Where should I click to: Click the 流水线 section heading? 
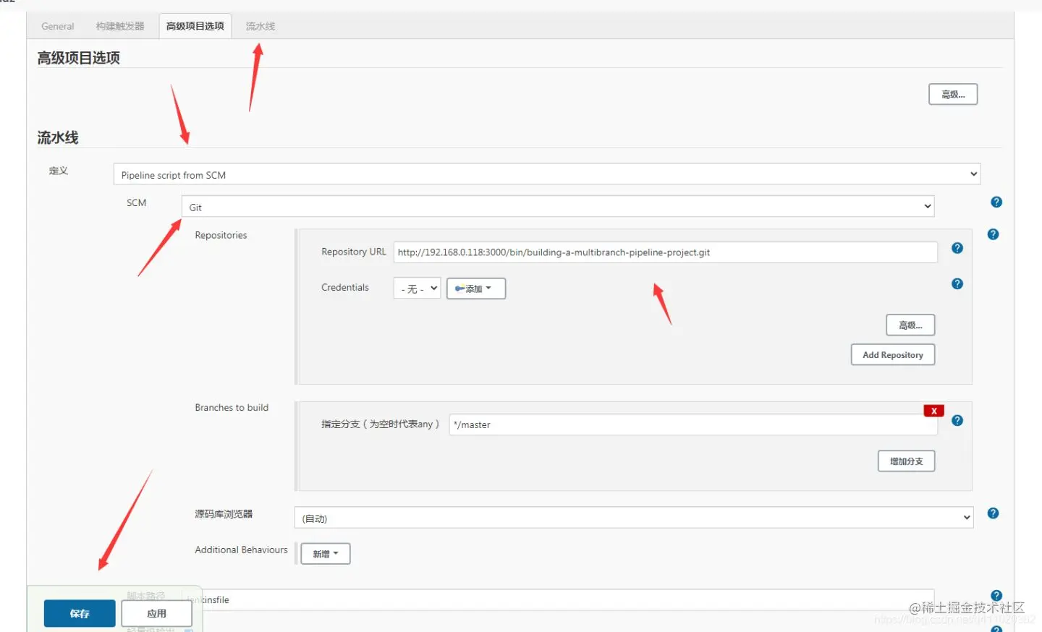(58, 137)
